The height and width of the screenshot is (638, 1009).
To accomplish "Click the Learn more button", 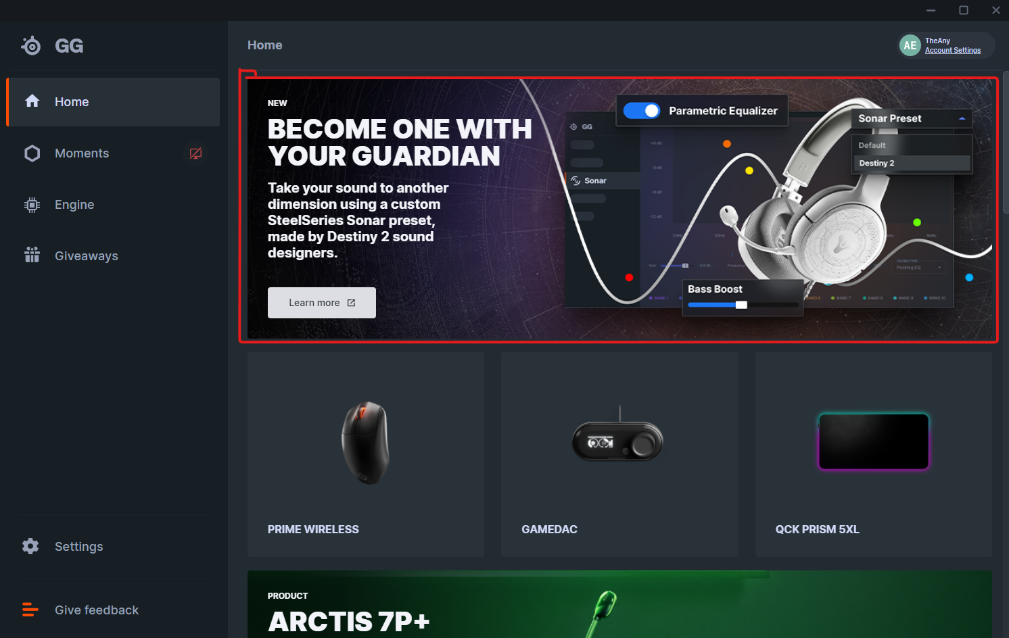I will [322, 303].
